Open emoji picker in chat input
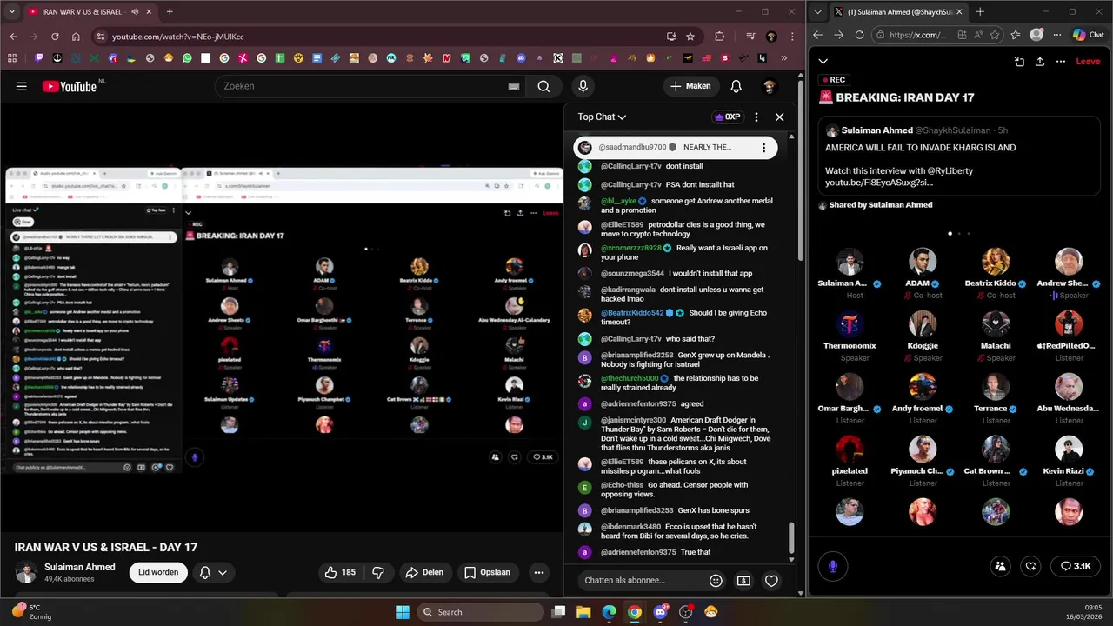This screenshot has height=626, width=1113. coord(716,581)
